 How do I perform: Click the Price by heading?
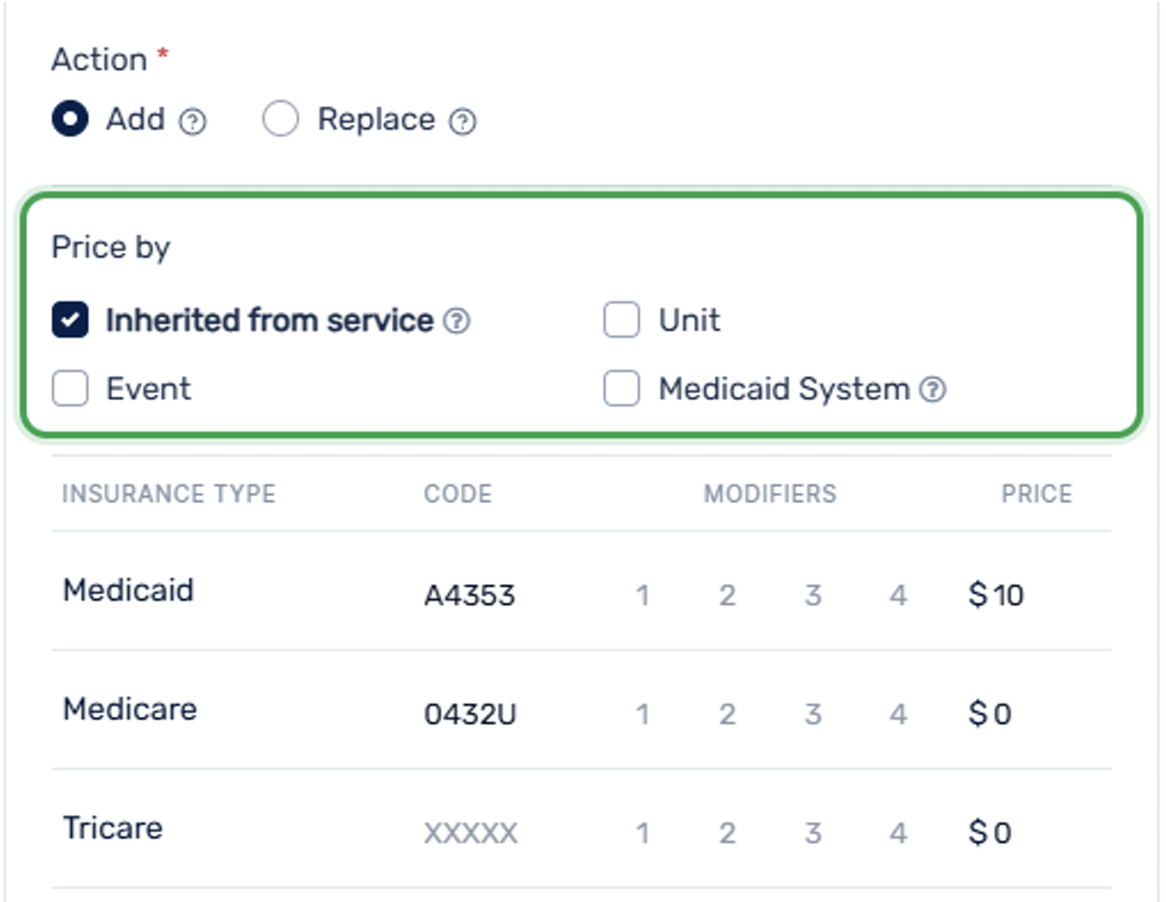111,248
